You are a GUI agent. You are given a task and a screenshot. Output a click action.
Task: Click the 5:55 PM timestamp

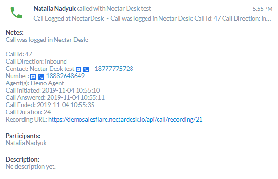tap(263, 9)
